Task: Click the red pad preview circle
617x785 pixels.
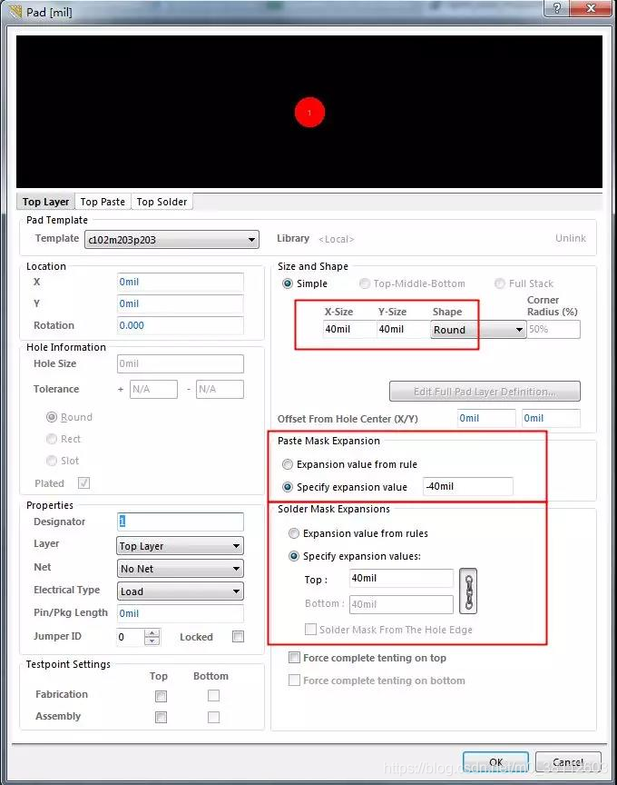Action: pos(309,112)
